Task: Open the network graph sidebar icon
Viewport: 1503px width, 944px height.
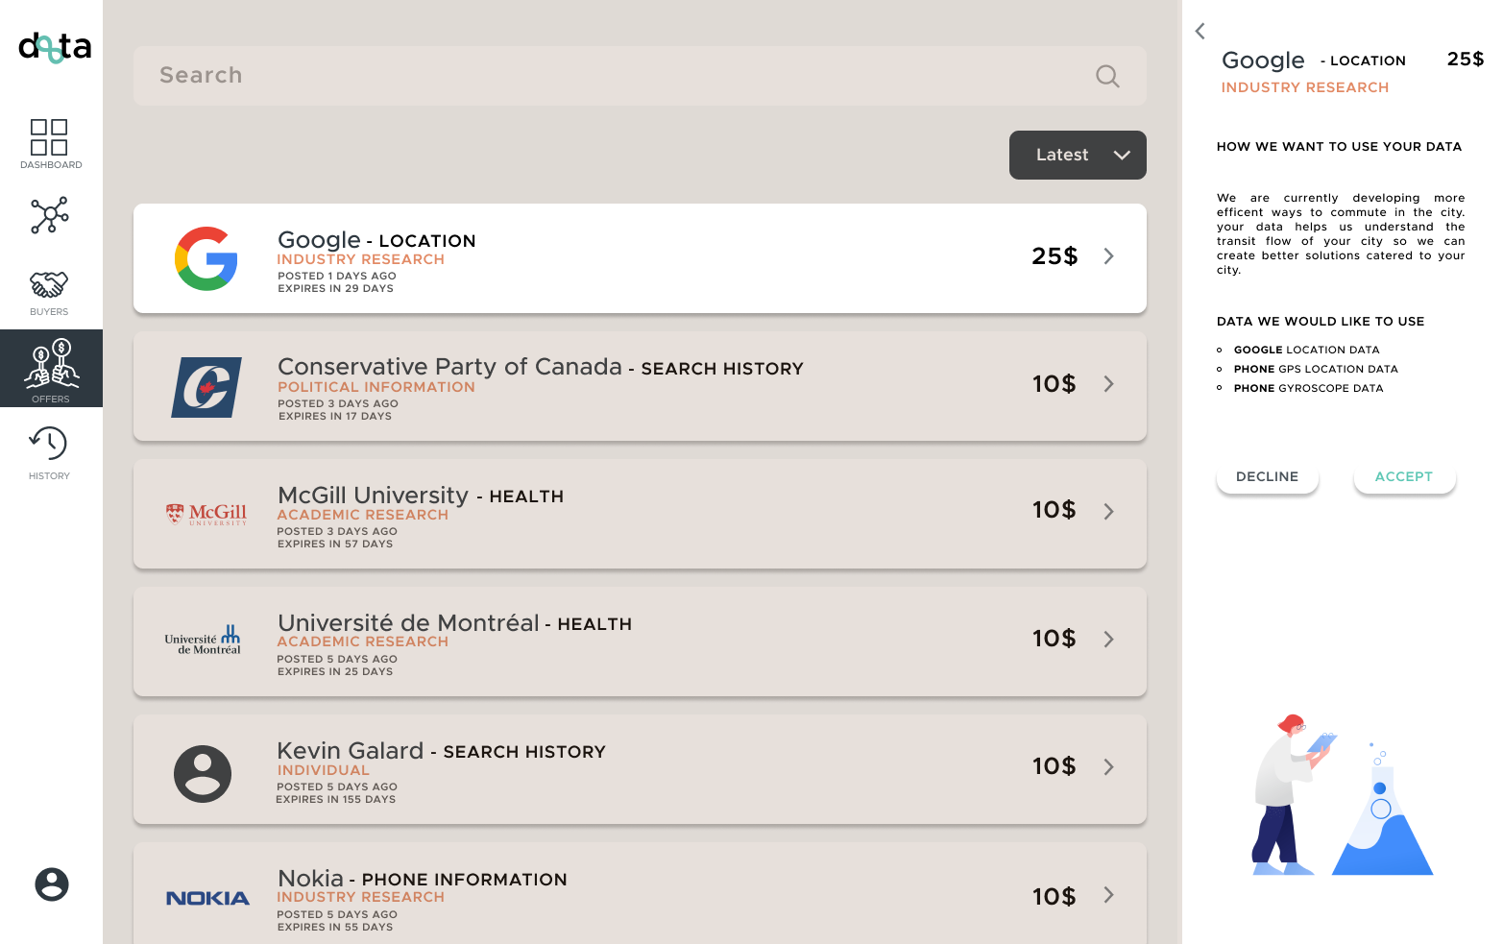Action: click(x=49, y=215)
